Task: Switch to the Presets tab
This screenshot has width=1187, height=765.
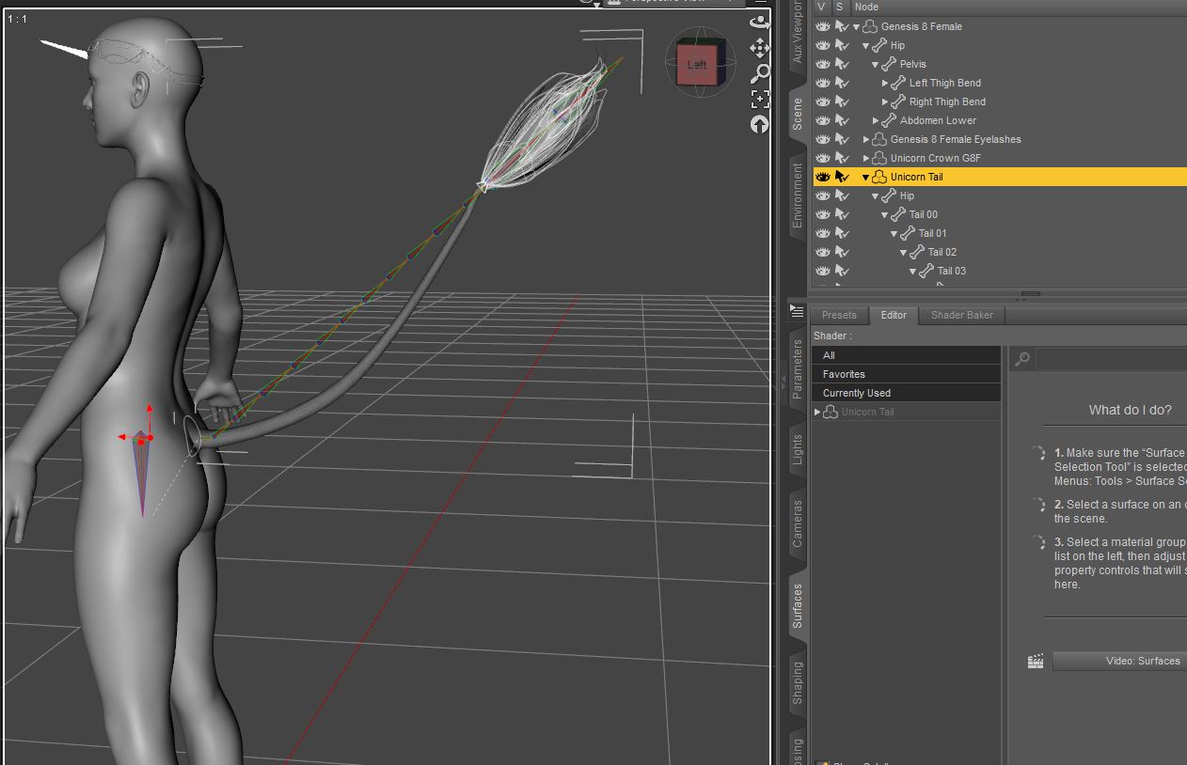Action: pos(839,315)
